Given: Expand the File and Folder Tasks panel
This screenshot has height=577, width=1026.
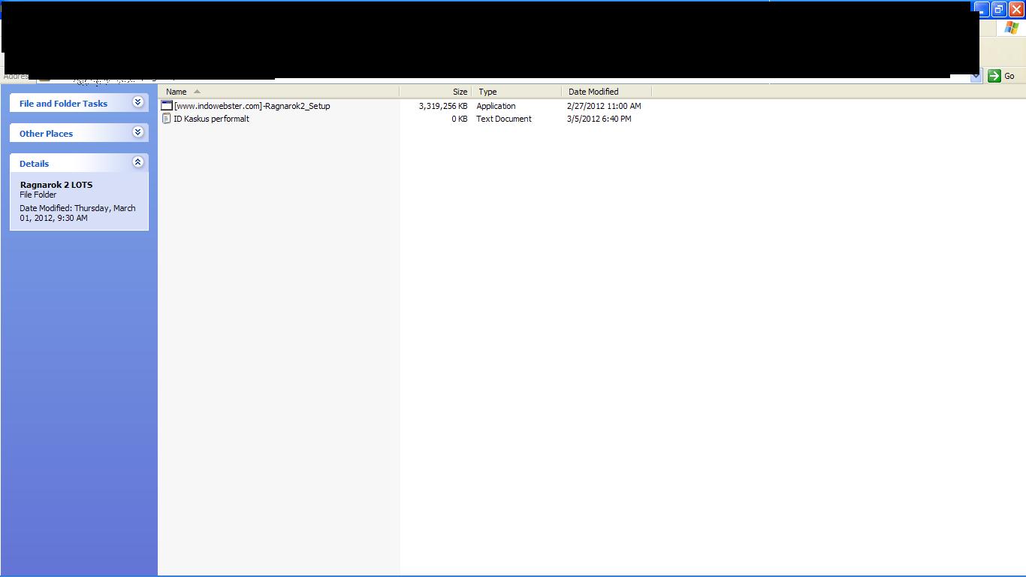Looking at the screenshot, I should pos(137,102).
